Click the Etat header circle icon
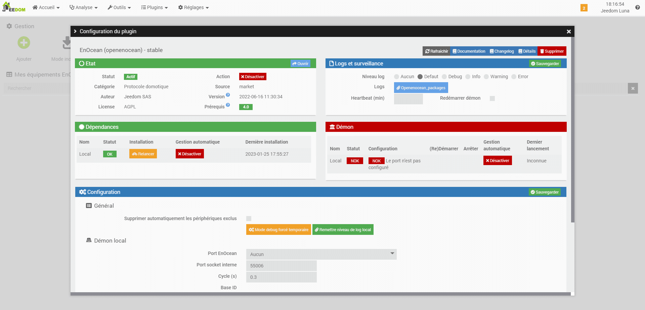 [82, 63]
